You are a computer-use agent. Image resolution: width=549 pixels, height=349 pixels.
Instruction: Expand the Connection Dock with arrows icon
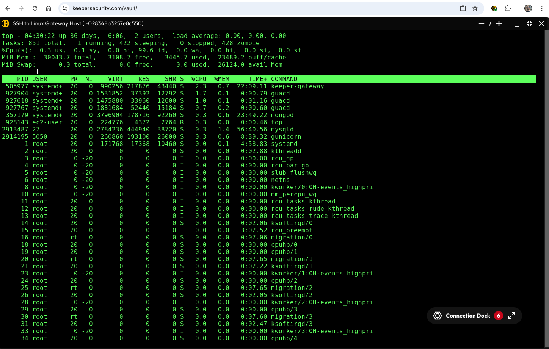pyautogui.click(x=511, y=316)
